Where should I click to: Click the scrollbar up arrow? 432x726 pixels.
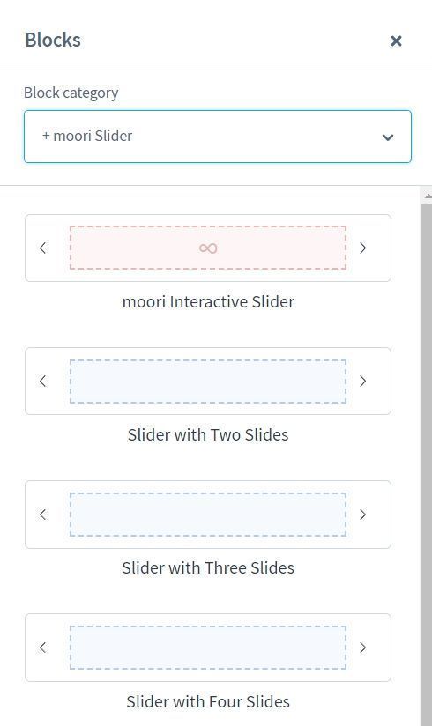coord(427,196)
